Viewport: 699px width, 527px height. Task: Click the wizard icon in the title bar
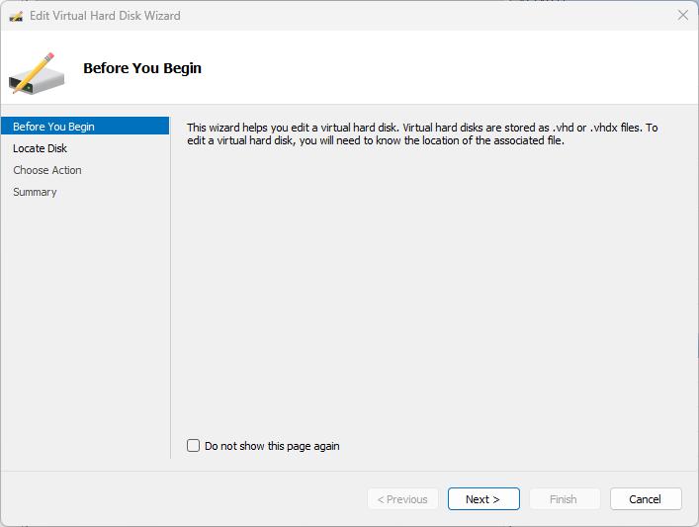point(16,16)
